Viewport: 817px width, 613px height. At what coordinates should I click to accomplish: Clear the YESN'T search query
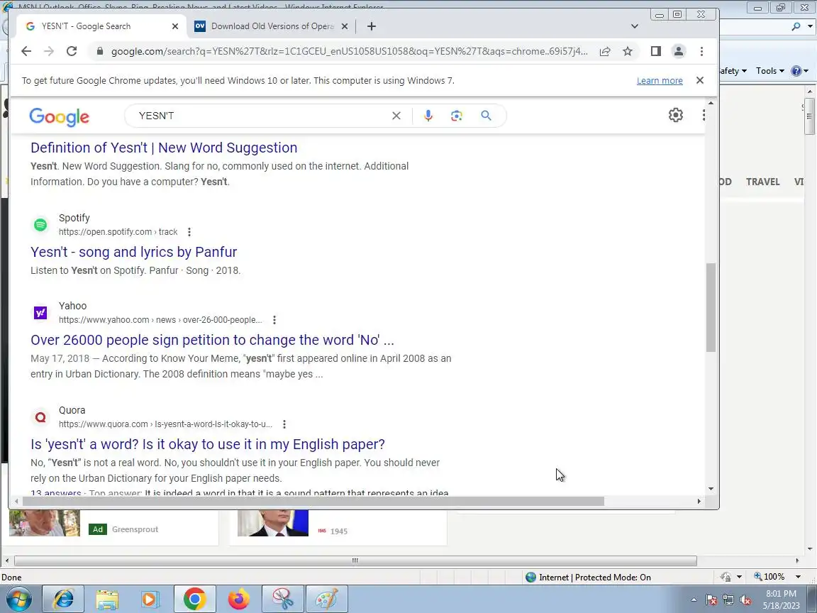tap(396, 116)
